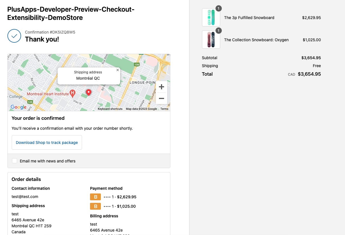Viewport: 345px width, 235px height.
Task: Zoom in on the map
Action: tap(161, 87)
